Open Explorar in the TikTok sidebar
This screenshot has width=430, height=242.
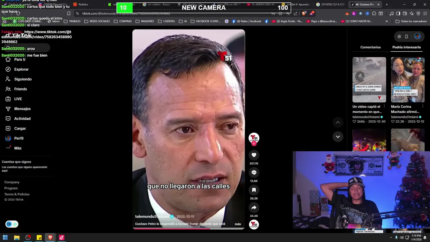17,69
